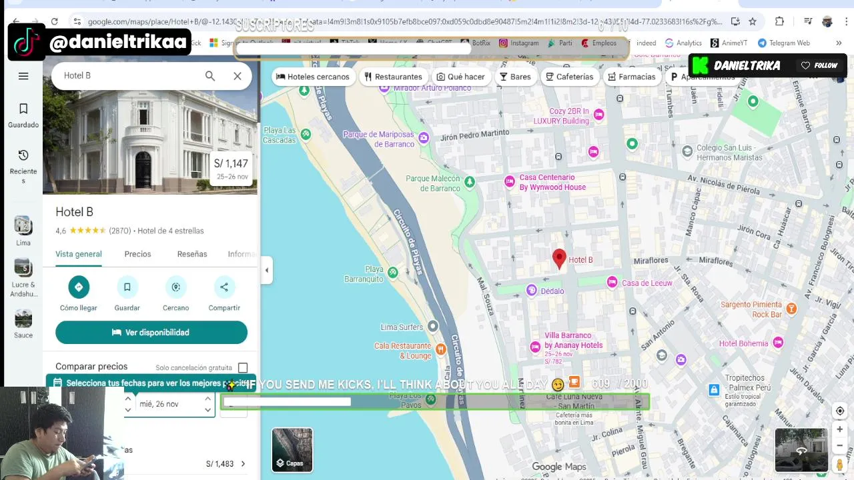Bookmark this page with the star
This screenshot has height=480, width=854.
point(753,21)
